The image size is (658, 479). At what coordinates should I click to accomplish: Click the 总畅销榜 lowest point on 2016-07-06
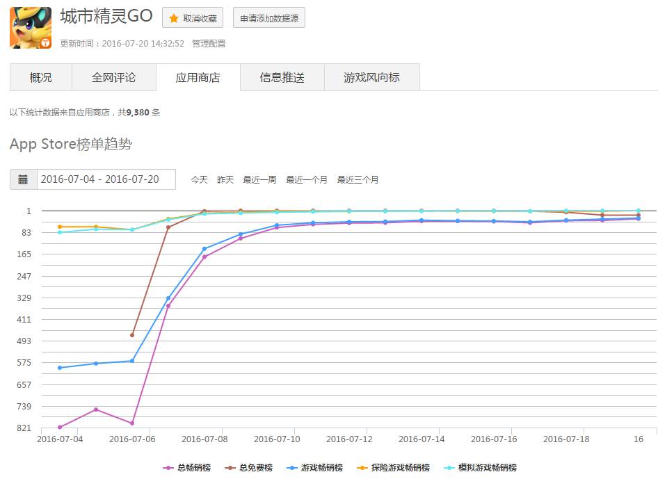pyautogui.click(x=132, y=423)
